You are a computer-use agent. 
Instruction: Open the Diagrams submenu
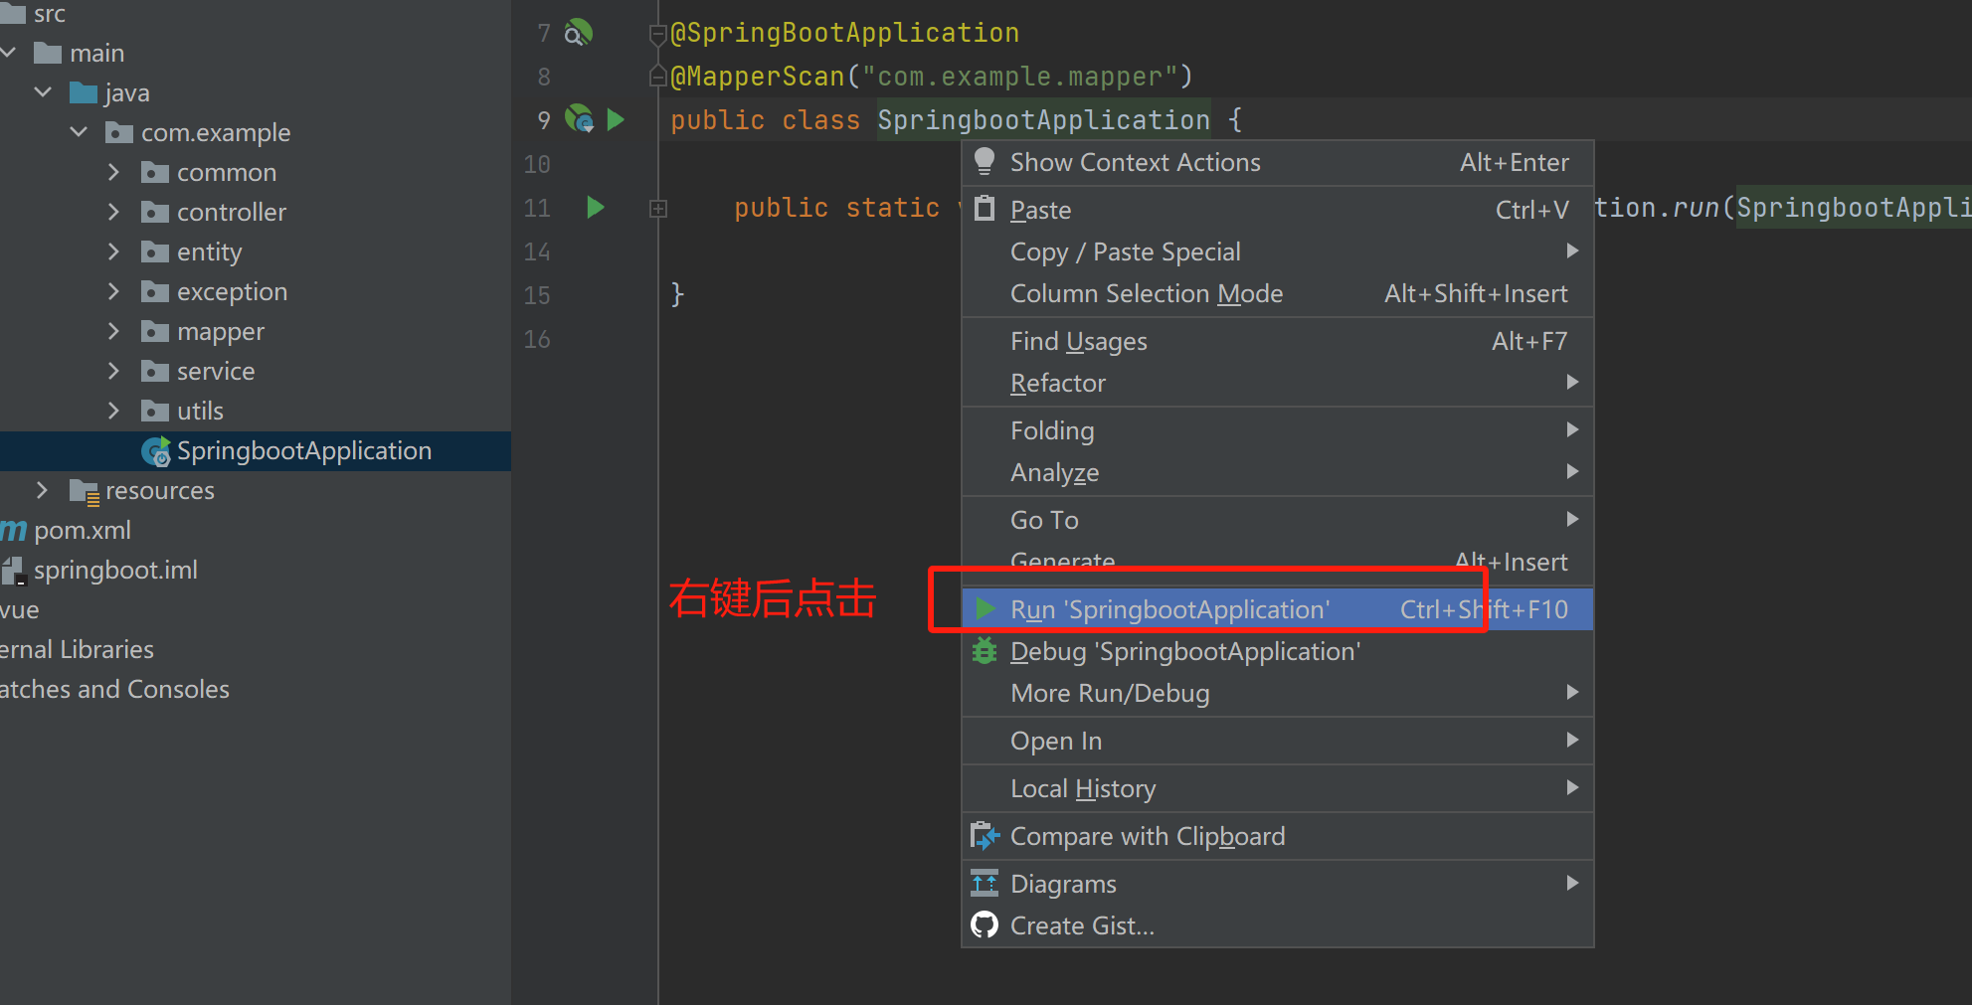(x=1278, y=884)
